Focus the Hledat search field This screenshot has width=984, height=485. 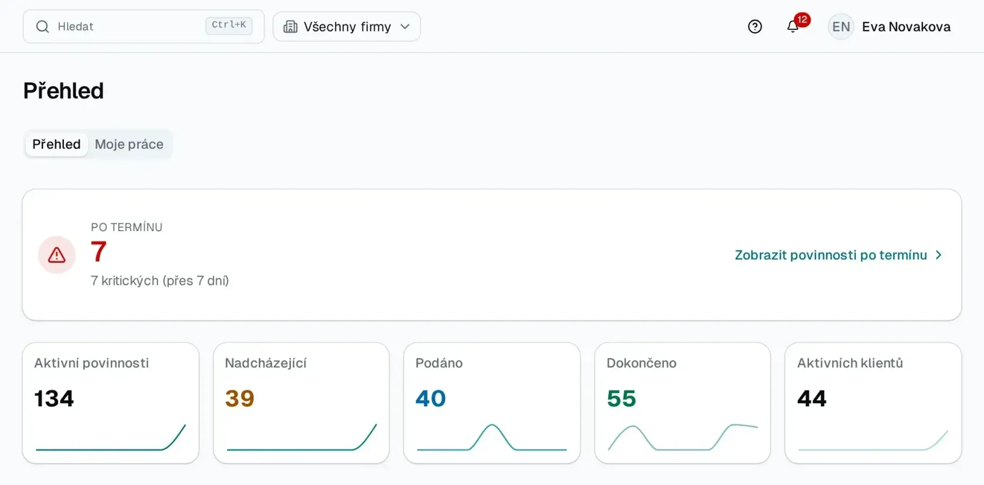pos(143,27)
